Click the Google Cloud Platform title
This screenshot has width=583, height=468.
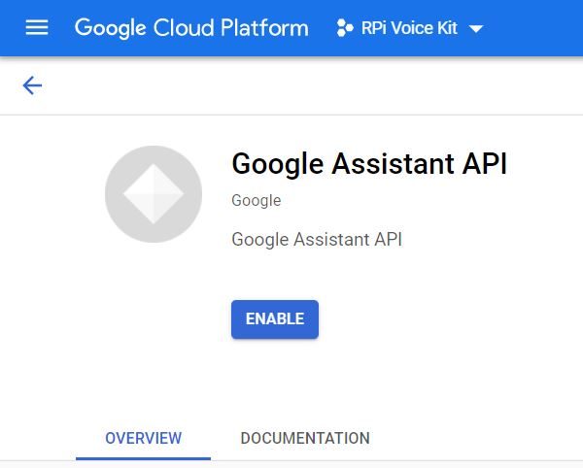(x=191, y=28)
